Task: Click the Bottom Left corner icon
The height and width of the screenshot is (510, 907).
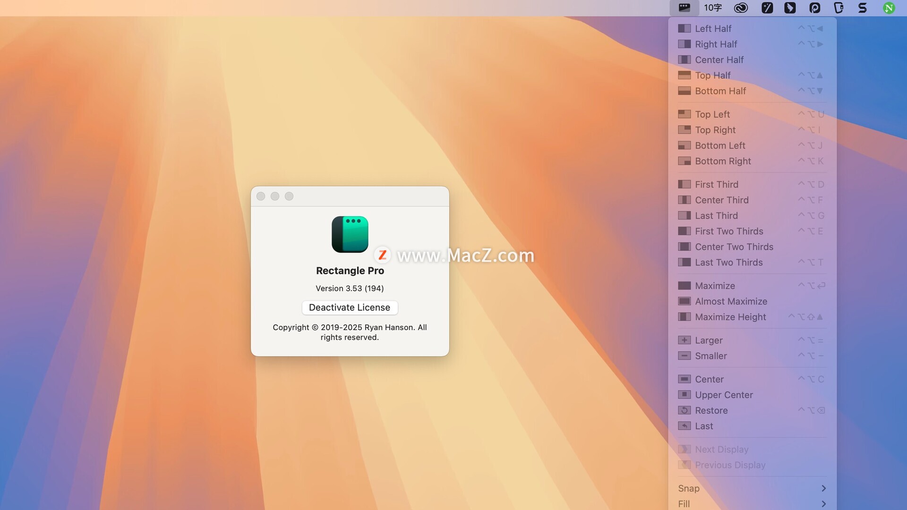Action: click(684, 145)
